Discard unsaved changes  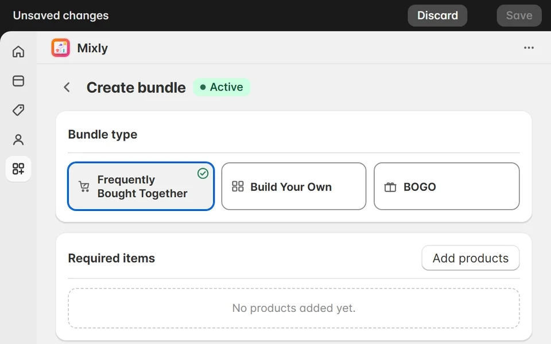click(437, 15)
